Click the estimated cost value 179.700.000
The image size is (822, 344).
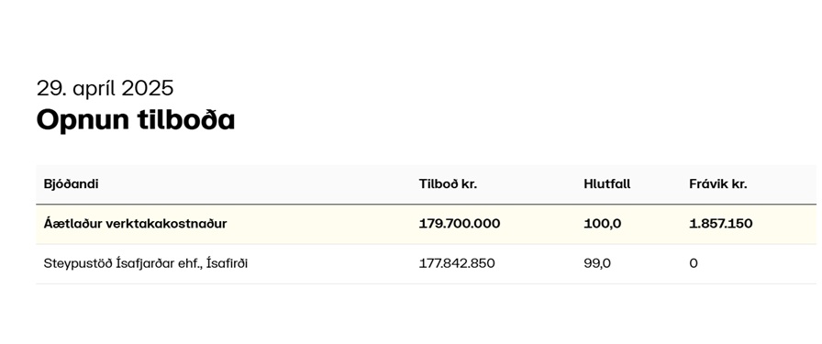(460, 224)
